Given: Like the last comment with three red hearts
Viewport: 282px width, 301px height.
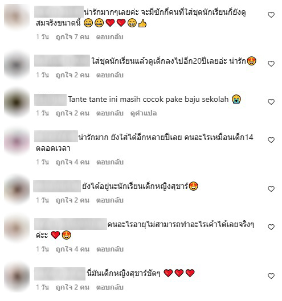Looking at the screenshot, I should 271,276.
